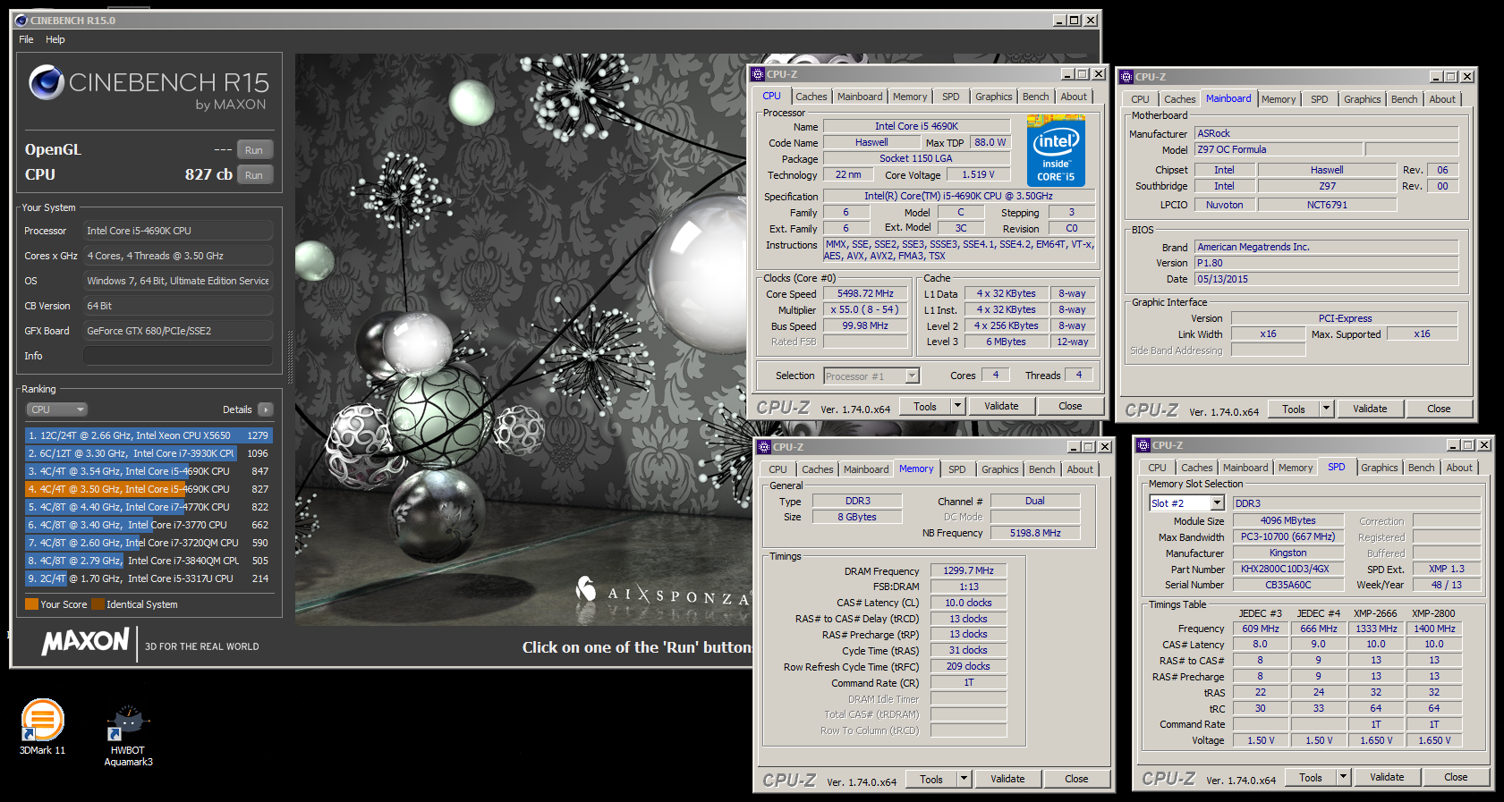The image size is (1504, 802).
Task: Click the Part Number KHX2800C10D3/4GX
Action: point(1287,569)
